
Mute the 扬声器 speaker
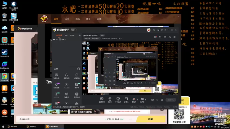point(142,100)
